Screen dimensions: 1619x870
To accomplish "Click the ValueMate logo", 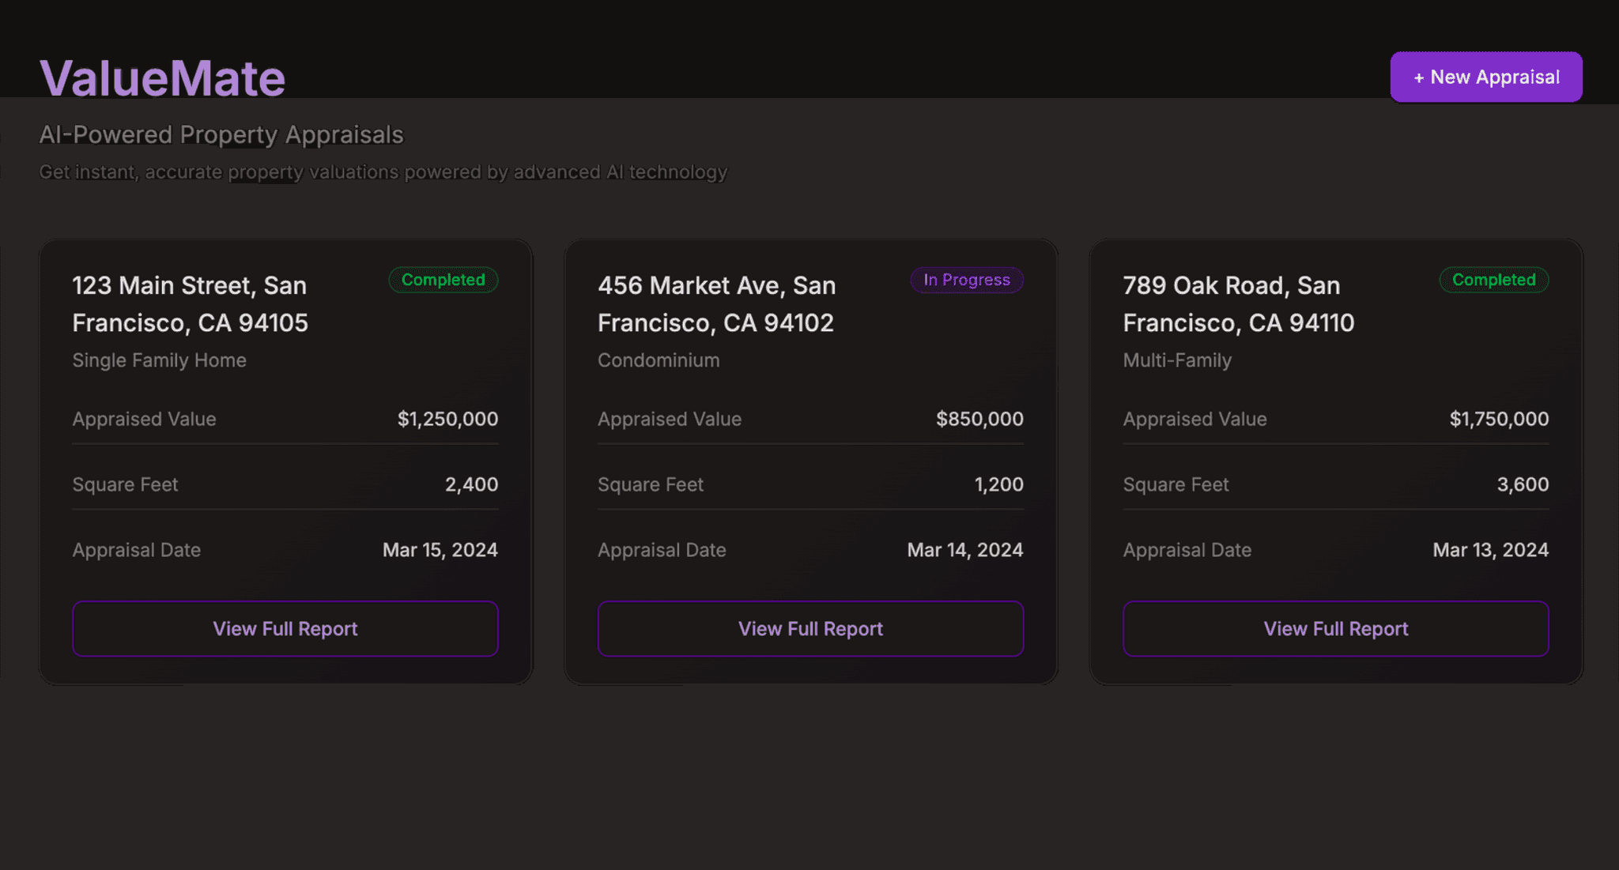I will [x=162, y=77].
